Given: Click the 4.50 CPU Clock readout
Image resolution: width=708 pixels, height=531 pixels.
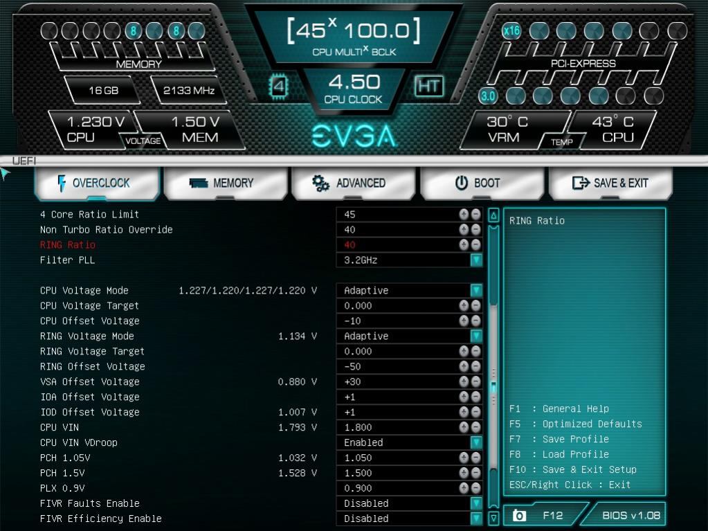Looking at the screenshot, I should pyautogui.click(x=354, y=89).
